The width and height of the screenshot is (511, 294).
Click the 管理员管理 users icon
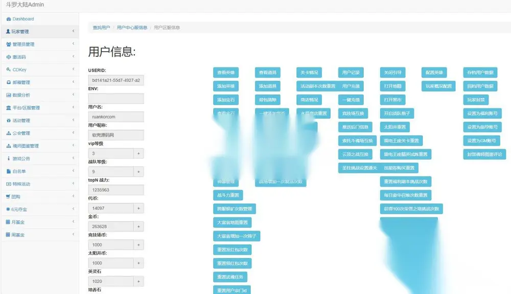(x=9, y=44)
